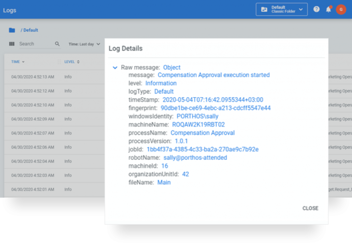Click the / Default breadcrumb link
Screen dimensions: 352x245
(x=30, y=30)
